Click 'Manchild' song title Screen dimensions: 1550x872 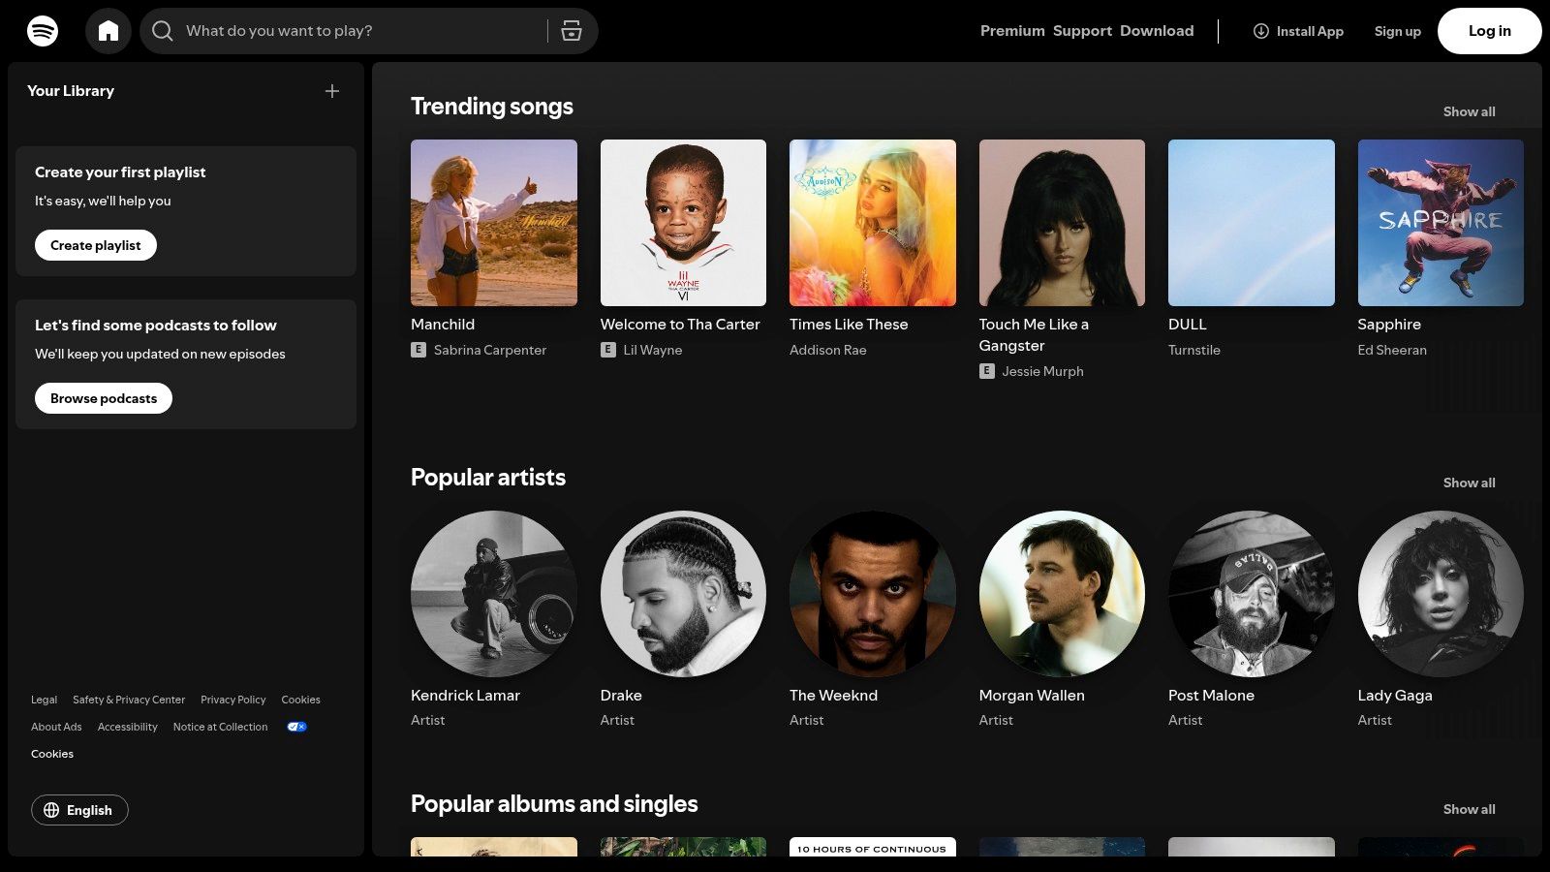(443, 325)
